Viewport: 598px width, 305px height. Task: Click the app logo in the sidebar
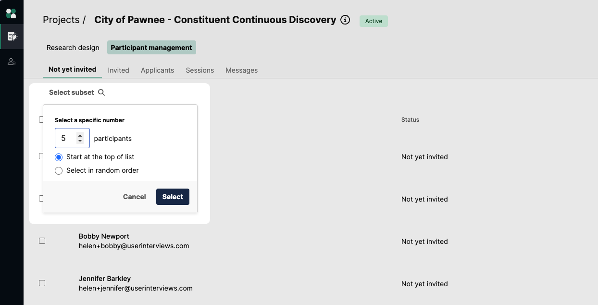tap(11, 13)
